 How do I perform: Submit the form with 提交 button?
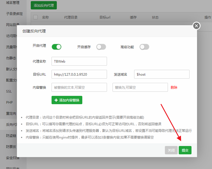(185, 150)
